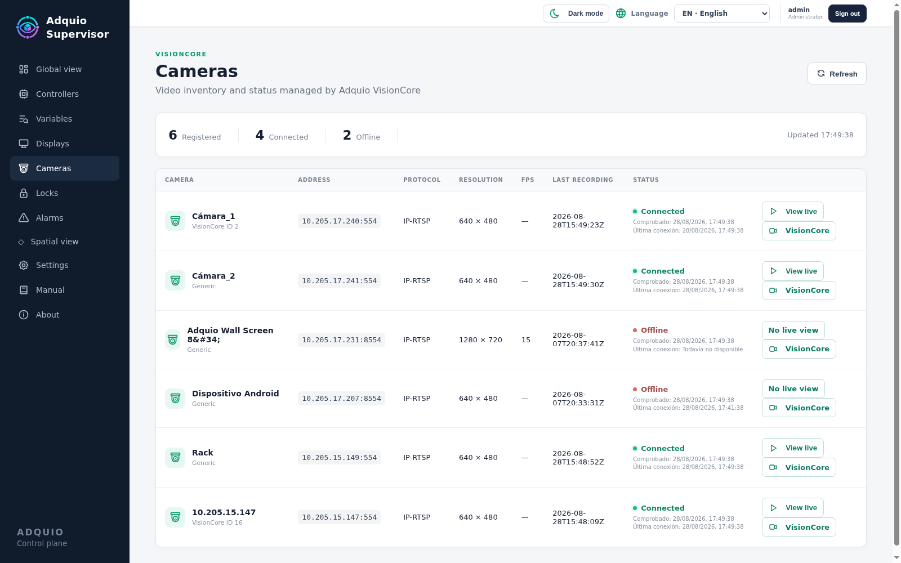View live feed for 10.205.15.147 camera
This screenshot has height=563, width=901.
tap(793, 508)
